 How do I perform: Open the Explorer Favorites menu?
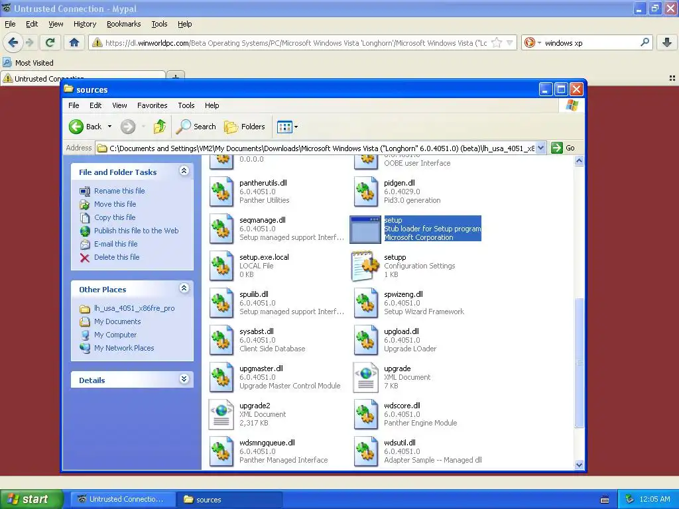tap(152, 105)
